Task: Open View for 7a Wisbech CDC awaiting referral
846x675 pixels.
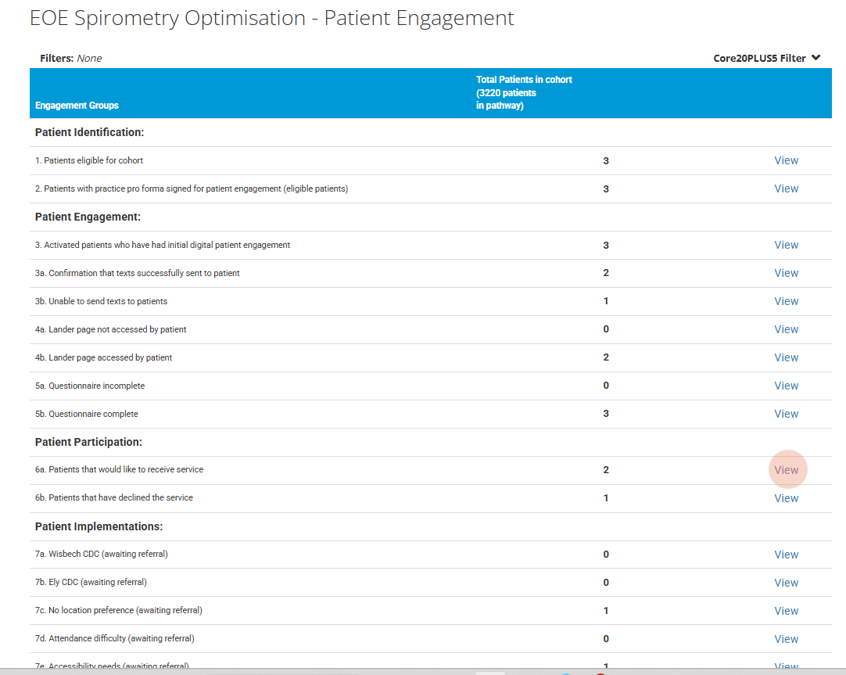Action: pyautogui.click(x=786, y=554)
